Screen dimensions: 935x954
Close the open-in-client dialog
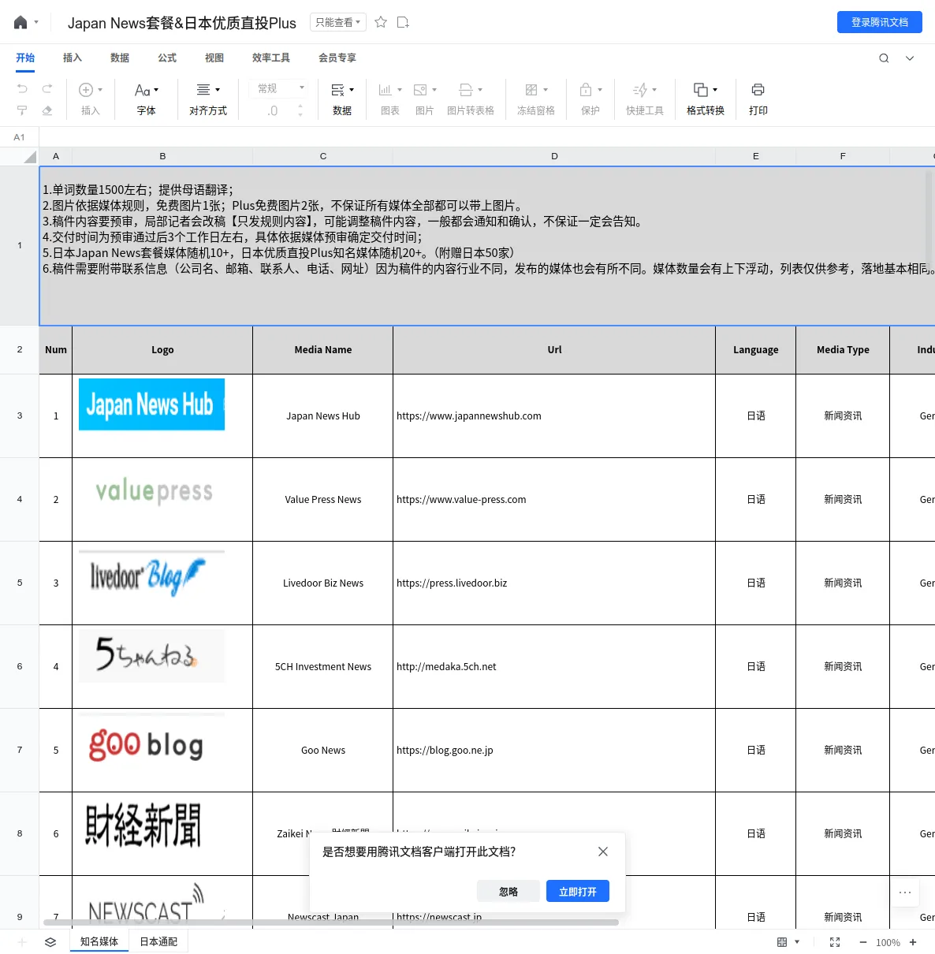[603, 852]
